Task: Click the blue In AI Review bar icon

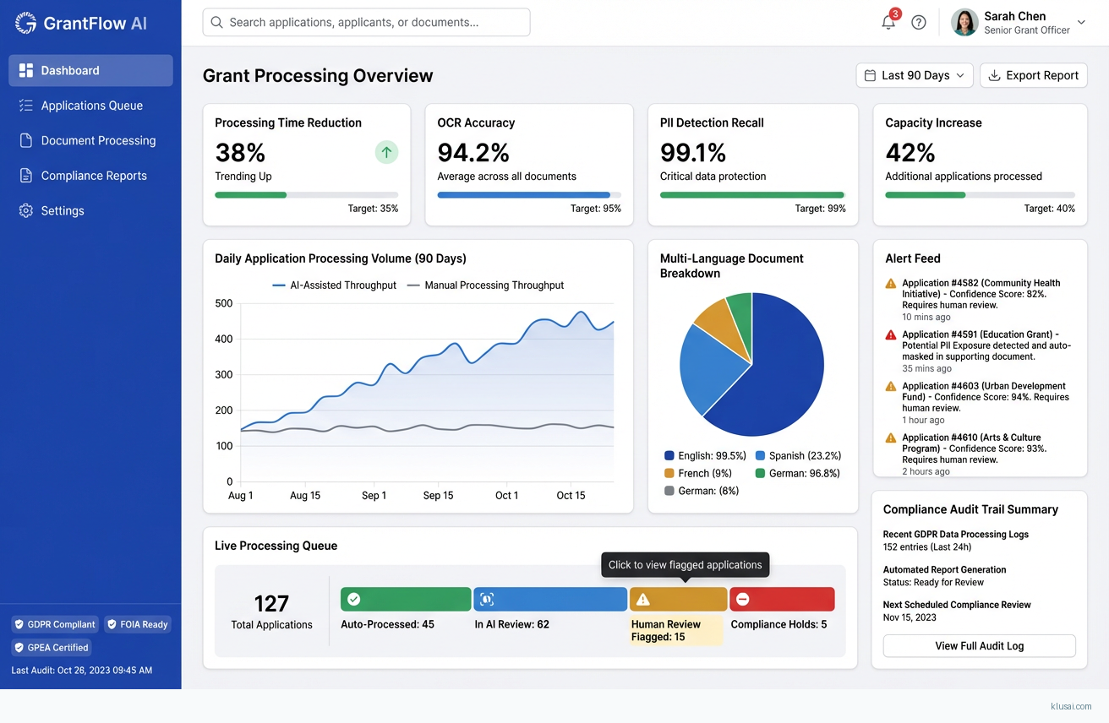Action: (x=487, y=599)
